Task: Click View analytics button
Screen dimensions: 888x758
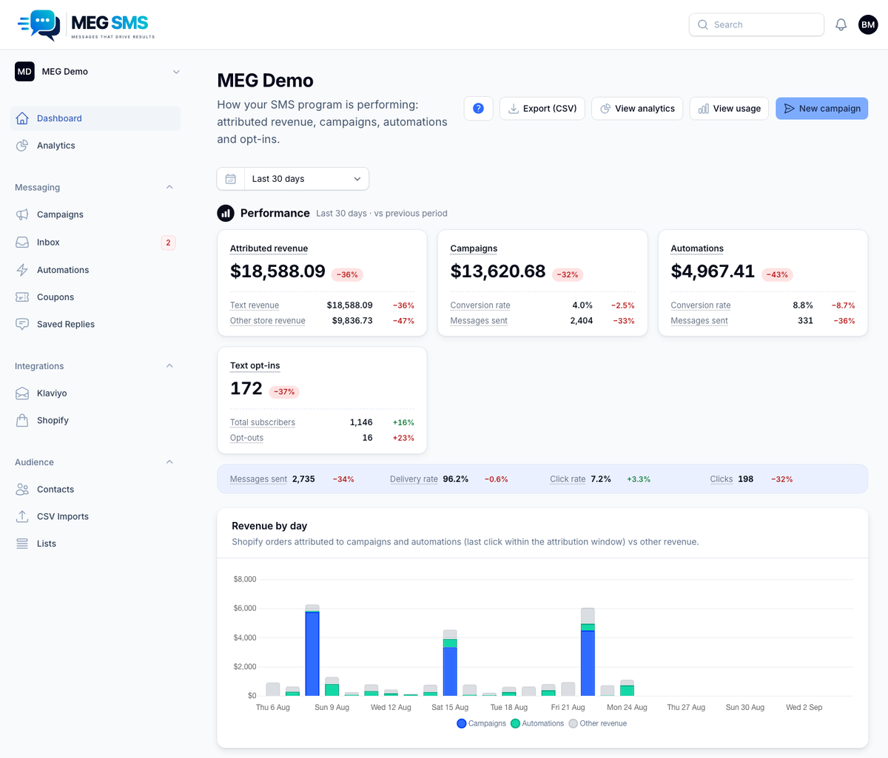Action: click(637, 109)
